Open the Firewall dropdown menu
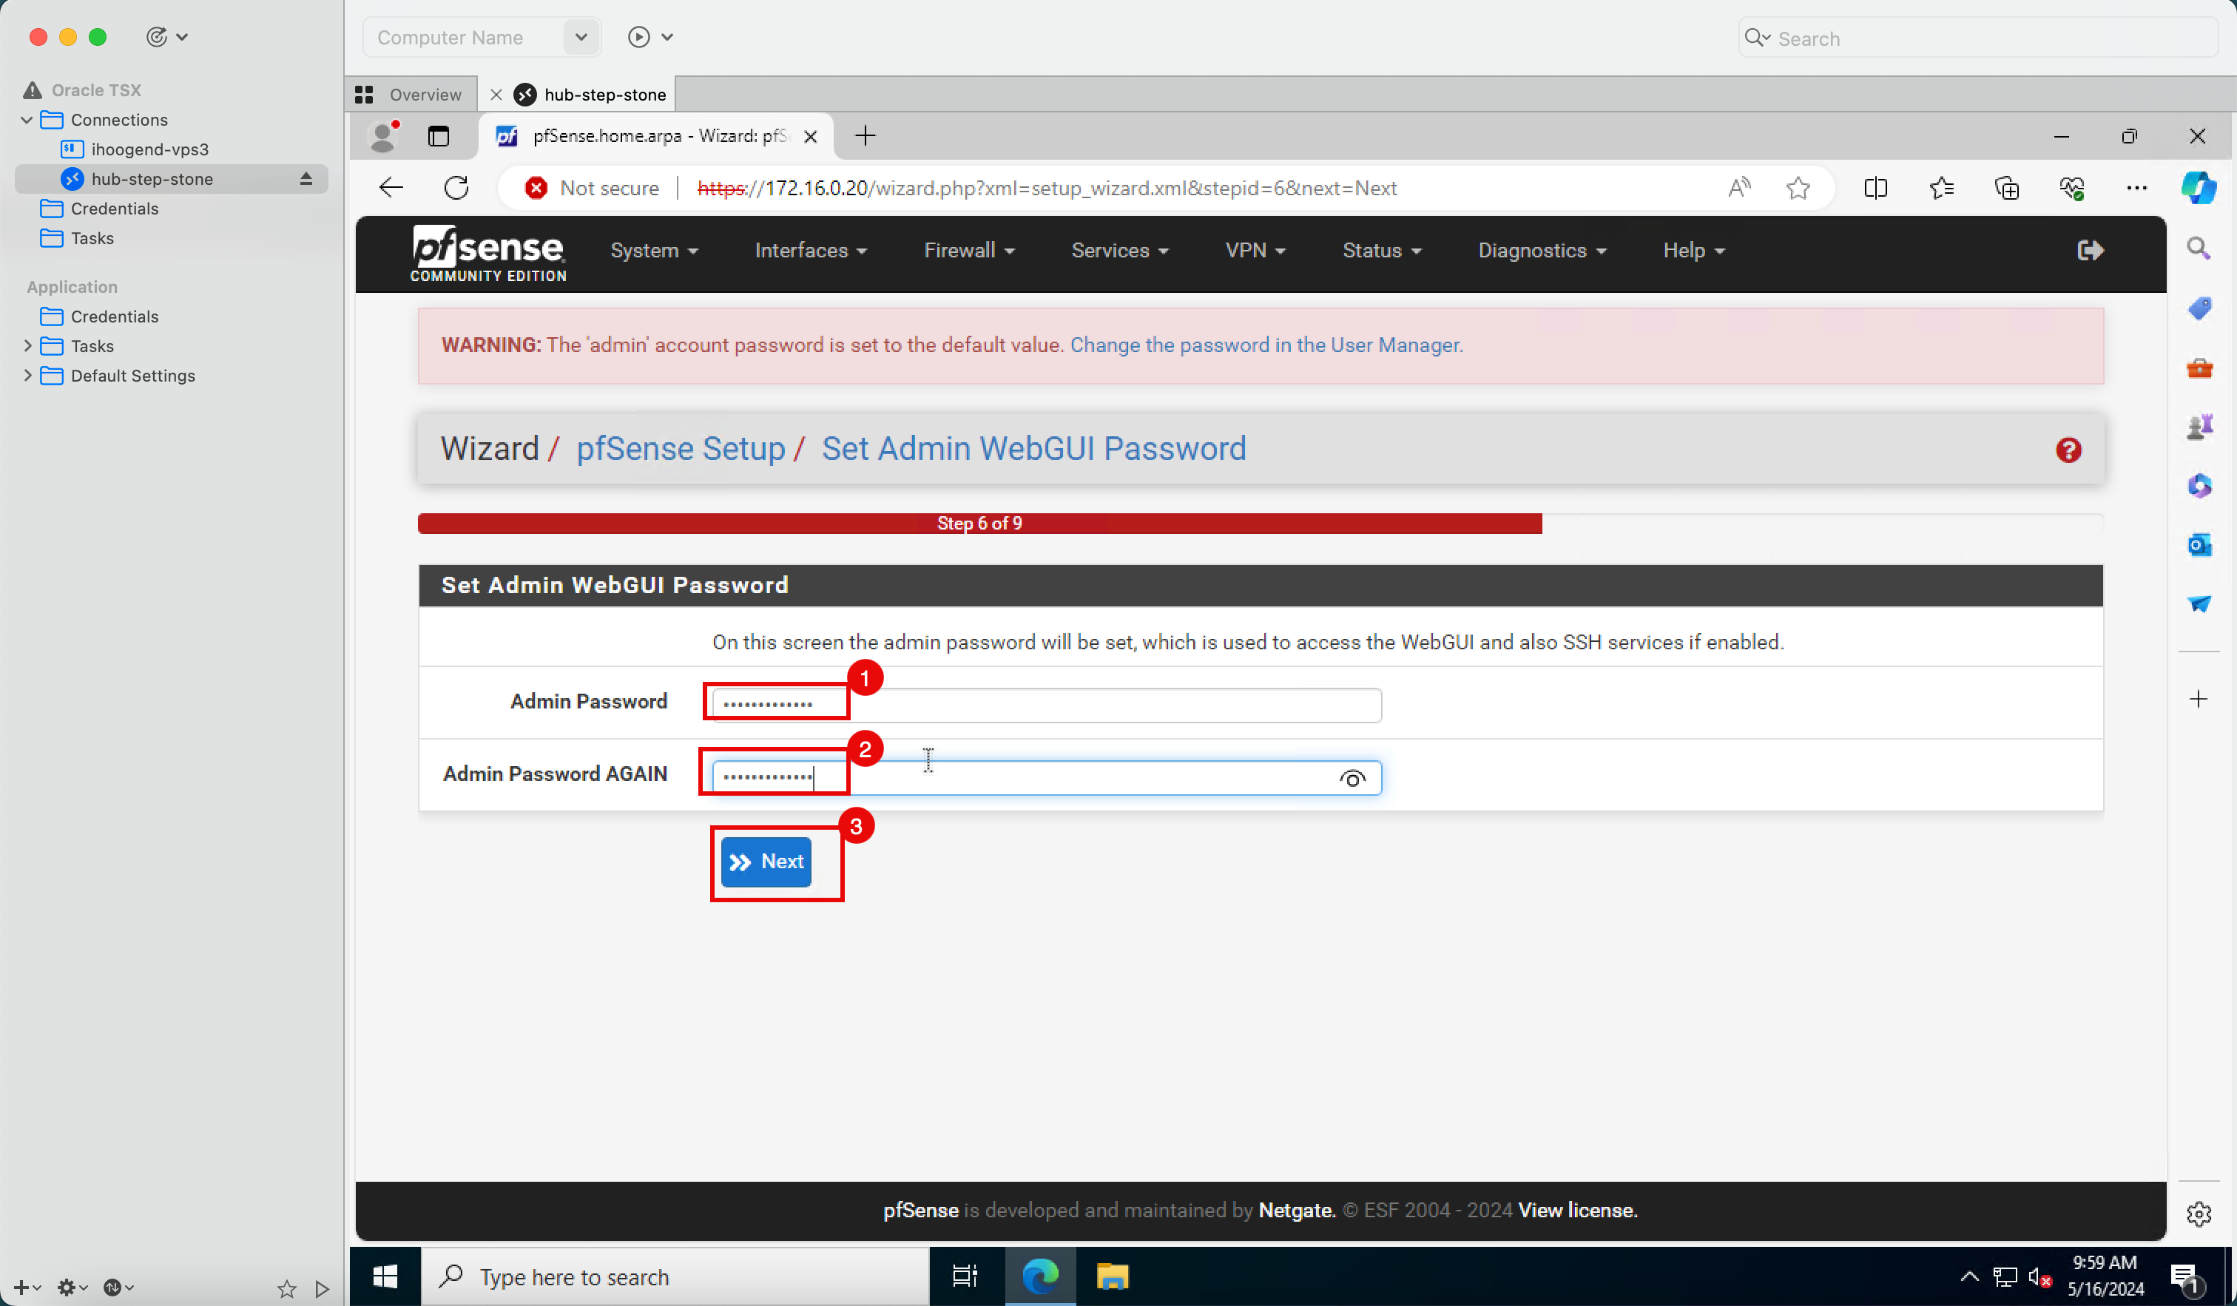Image resolution: width=2237 pixels, height=1306 pixels. pyautogui.click(x=965, y=250)
